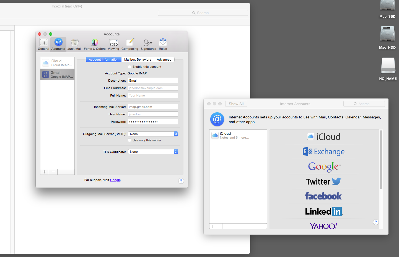The image size is (399, 257).
Task: Add account with plus in Internet Accounts
Action: (213, 226)
